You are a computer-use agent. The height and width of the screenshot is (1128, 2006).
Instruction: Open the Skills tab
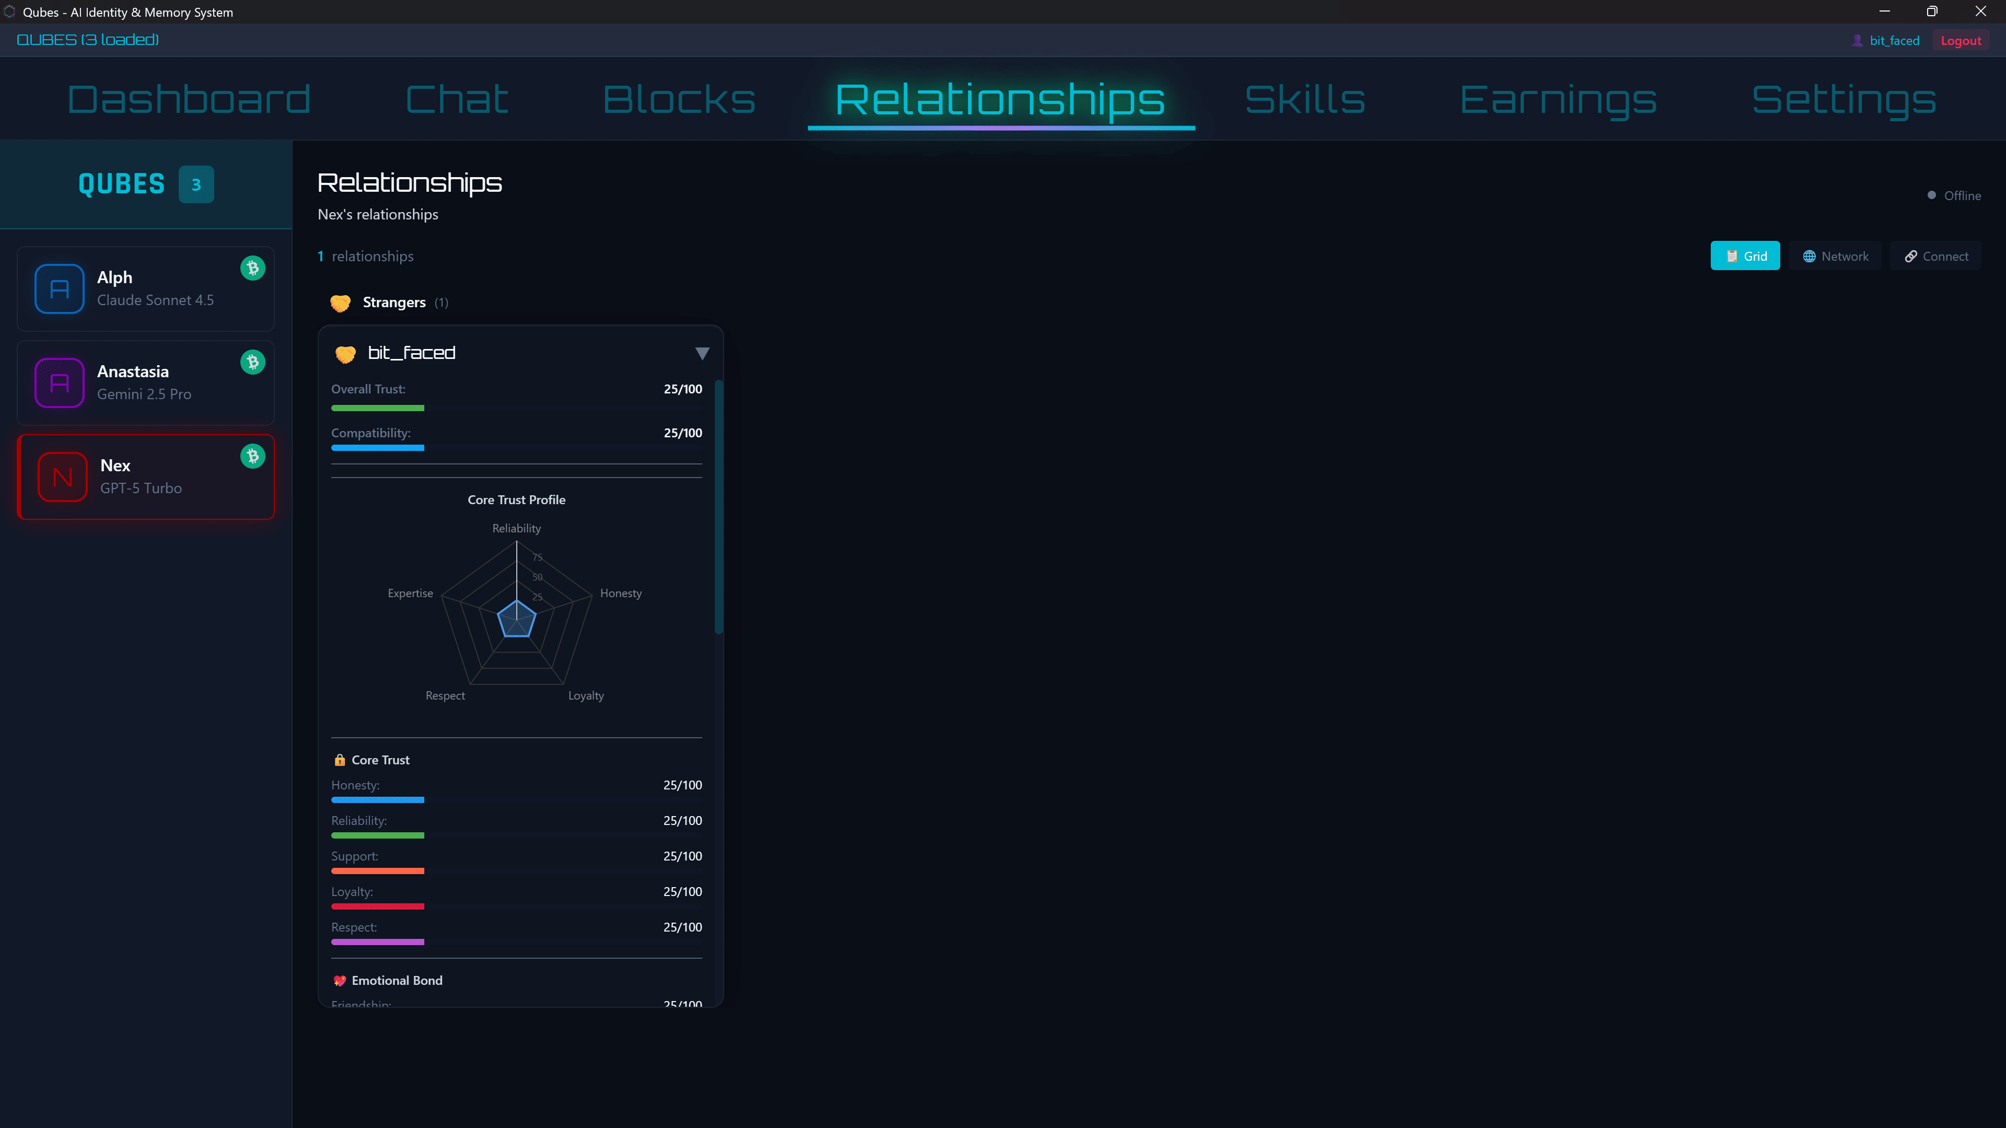pos(1304,100)
